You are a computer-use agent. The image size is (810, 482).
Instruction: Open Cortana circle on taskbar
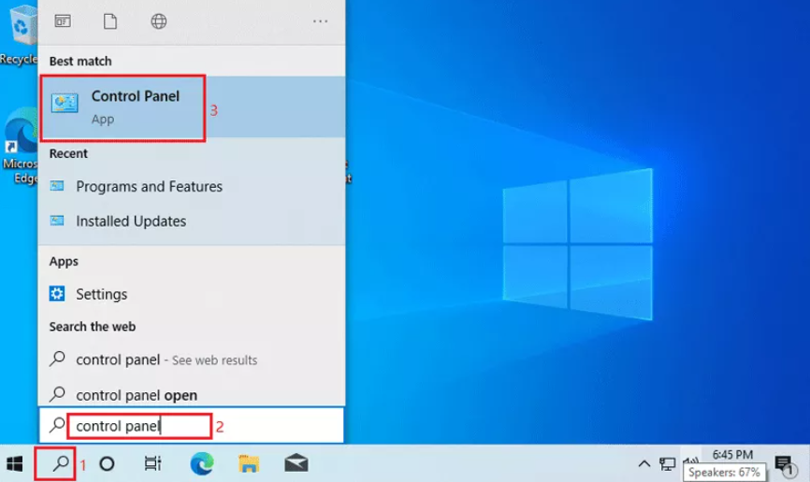pos(107,464)
